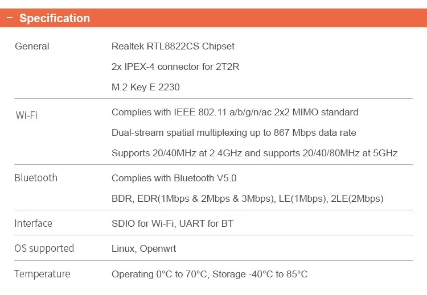Image resolution: width=427 pixels, height=295 pixels.
Task: Select the General row label
Action: coord(32,46)
